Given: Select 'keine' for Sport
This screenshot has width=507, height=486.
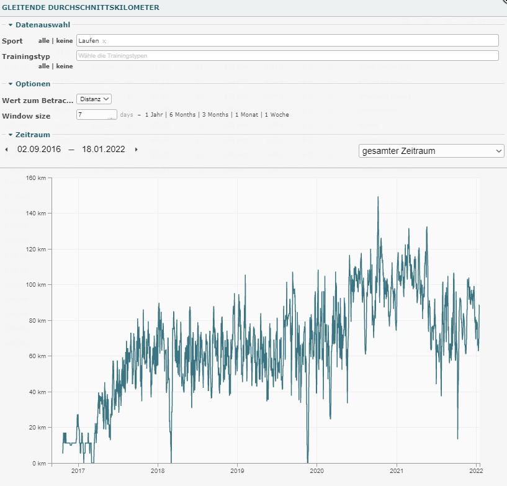Looking at the screenshot, I should click(x=65, y=41).
